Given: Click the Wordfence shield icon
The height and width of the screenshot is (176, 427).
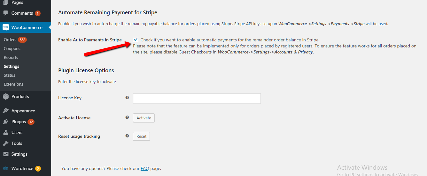Looking at the screenshot, I should tap(6, 168).
